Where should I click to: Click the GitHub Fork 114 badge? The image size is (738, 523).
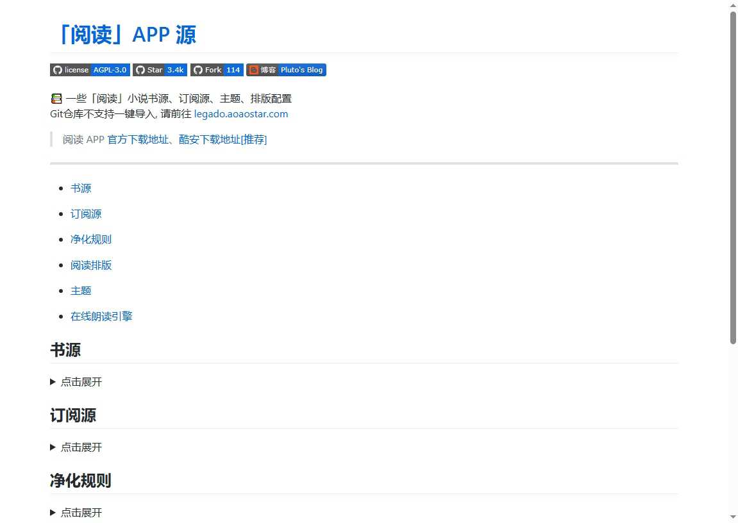click(x=217, y=70)
